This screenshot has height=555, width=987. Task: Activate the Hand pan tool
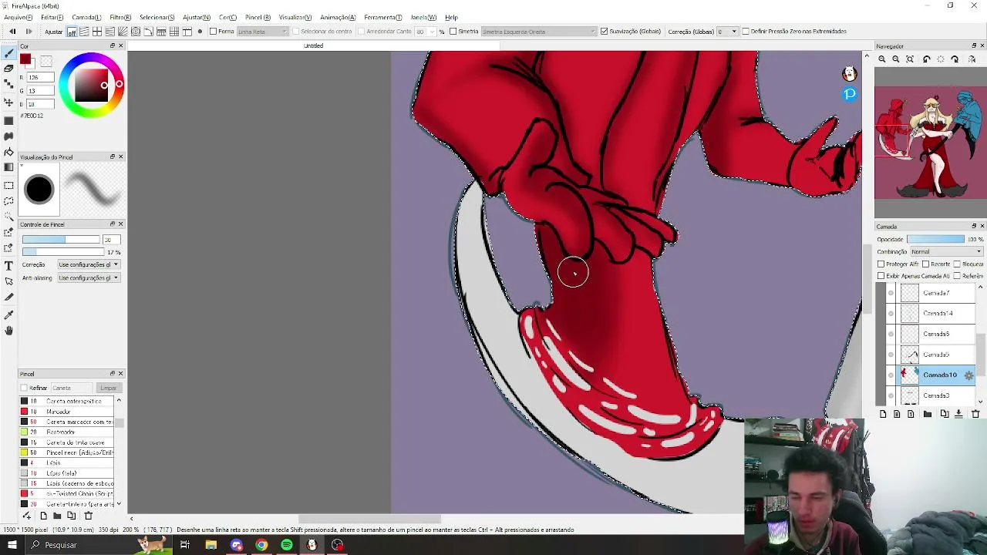[x=8, y=330]
